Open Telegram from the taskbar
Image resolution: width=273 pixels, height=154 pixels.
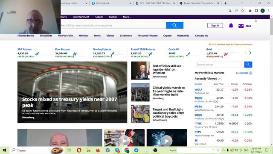coord(136,150)
